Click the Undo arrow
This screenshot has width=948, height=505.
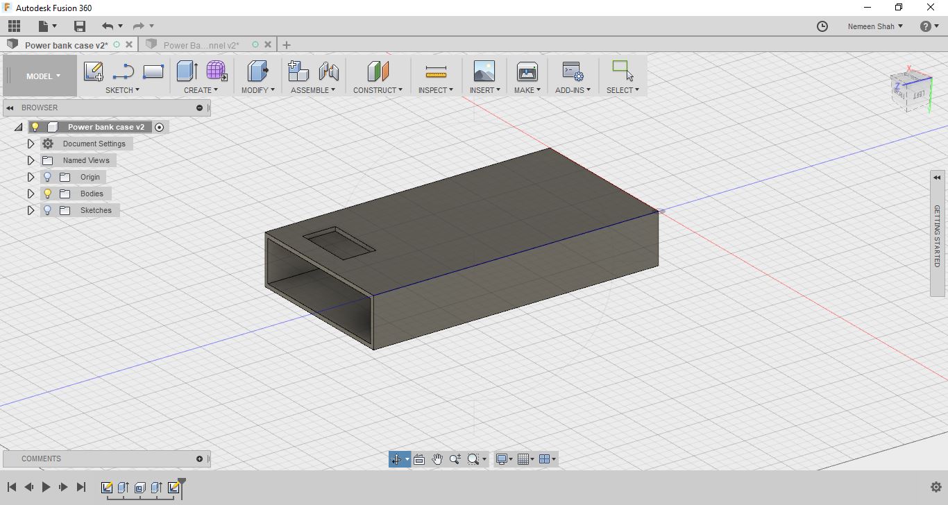point(107,26)
